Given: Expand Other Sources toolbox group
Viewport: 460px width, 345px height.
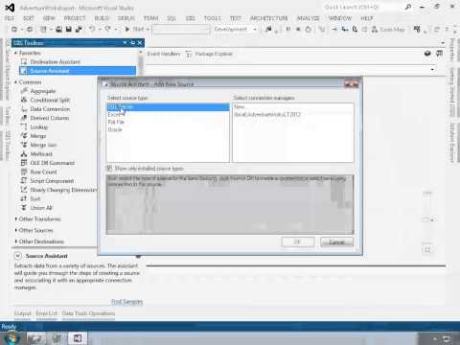Looking at the screenshot, I should pos(15,230).
